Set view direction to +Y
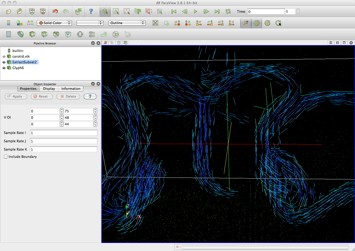355x251 pixels. coord(199,23)
